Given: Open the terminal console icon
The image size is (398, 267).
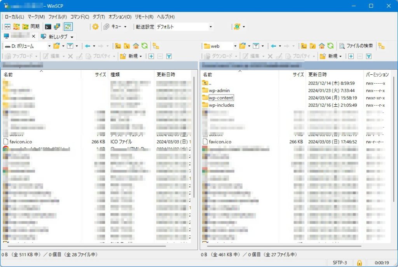Looking at the screenshot, I should [48, 27].
